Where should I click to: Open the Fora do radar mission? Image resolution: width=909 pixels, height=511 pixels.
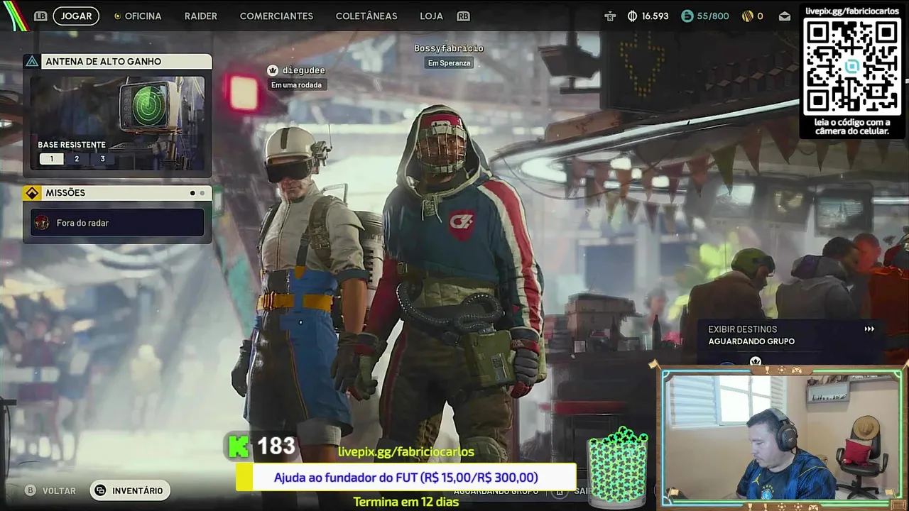click(x=117, y=223)
